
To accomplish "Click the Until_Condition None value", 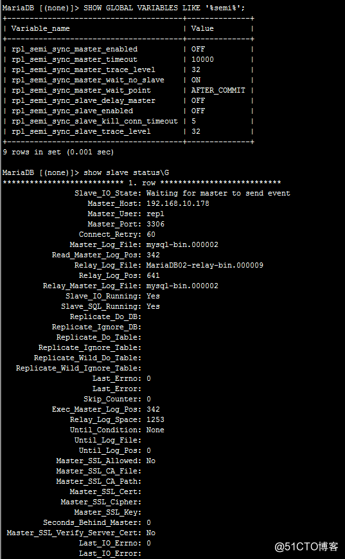I will click(155, 430).
